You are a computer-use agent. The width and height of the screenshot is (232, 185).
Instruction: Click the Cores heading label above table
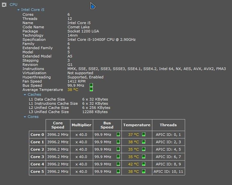(33, 117)
